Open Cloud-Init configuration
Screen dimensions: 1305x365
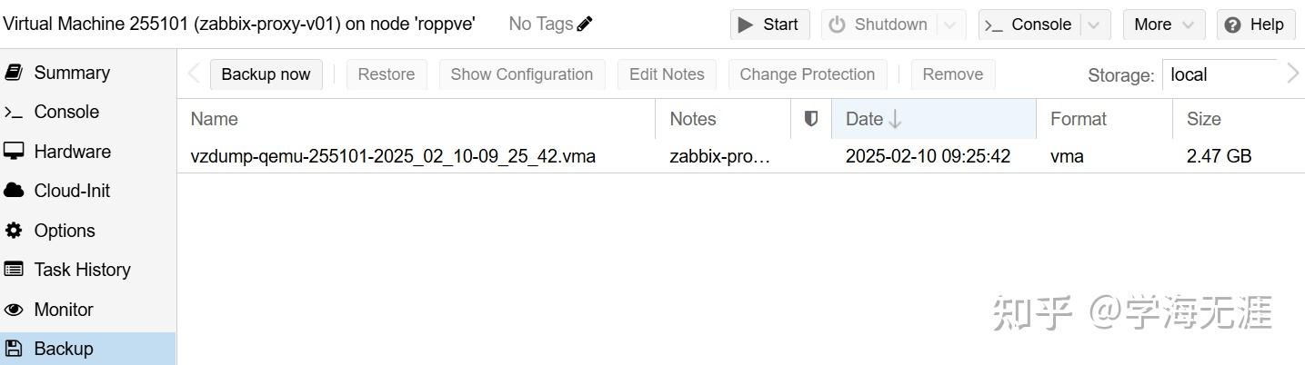click(x=72, y=191)
